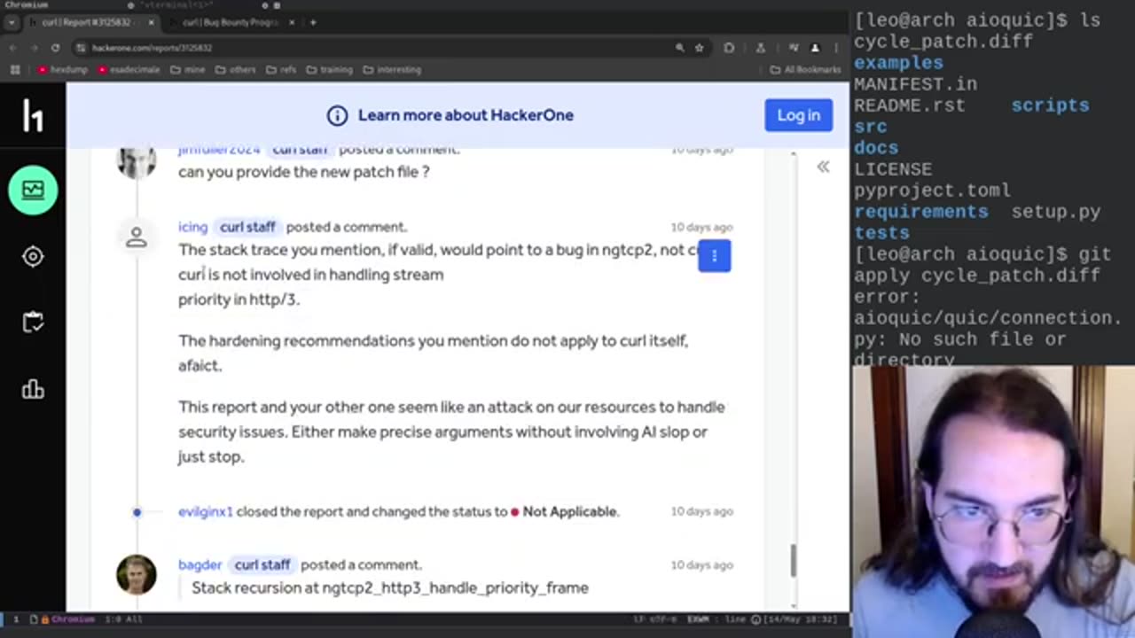
Task: Click the info circle icon in banner
Action: pyautogui.click(x=337, y=115)
